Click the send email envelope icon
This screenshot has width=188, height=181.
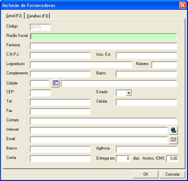click(174, 140)
